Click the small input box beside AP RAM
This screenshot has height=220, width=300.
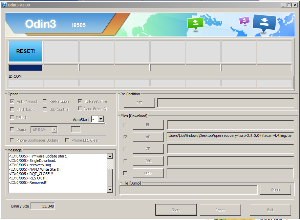point(76,129)
